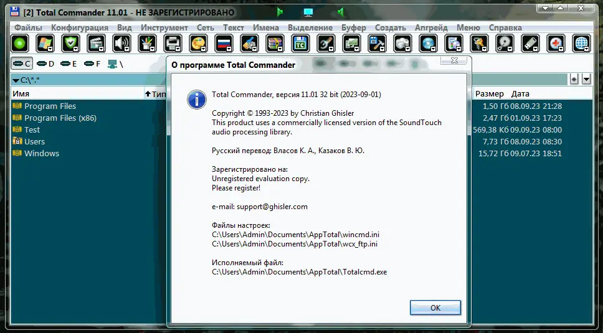The height and width of the screenshot is (333, 603).
Task: Open the Справка menu
Action: (x=505, y=27)
